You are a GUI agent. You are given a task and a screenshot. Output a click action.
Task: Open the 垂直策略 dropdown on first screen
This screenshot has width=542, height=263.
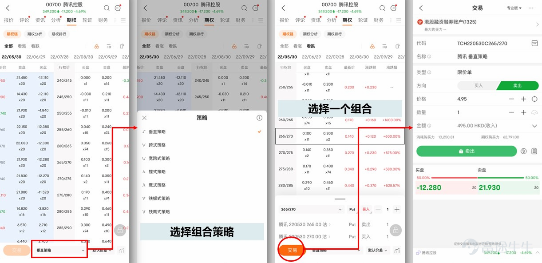pyautogui.click(x=60, y=251)
